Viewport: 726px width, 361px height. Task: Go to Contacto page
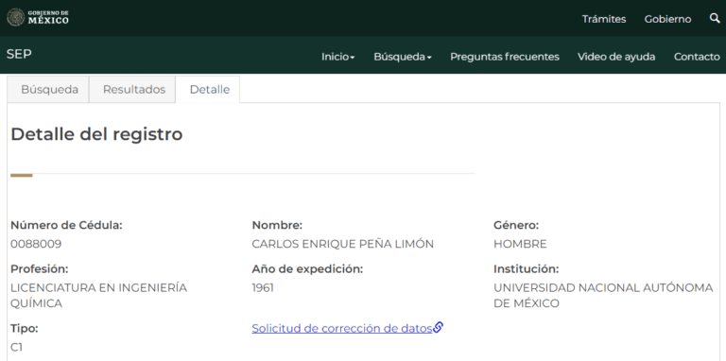(697, 57)
